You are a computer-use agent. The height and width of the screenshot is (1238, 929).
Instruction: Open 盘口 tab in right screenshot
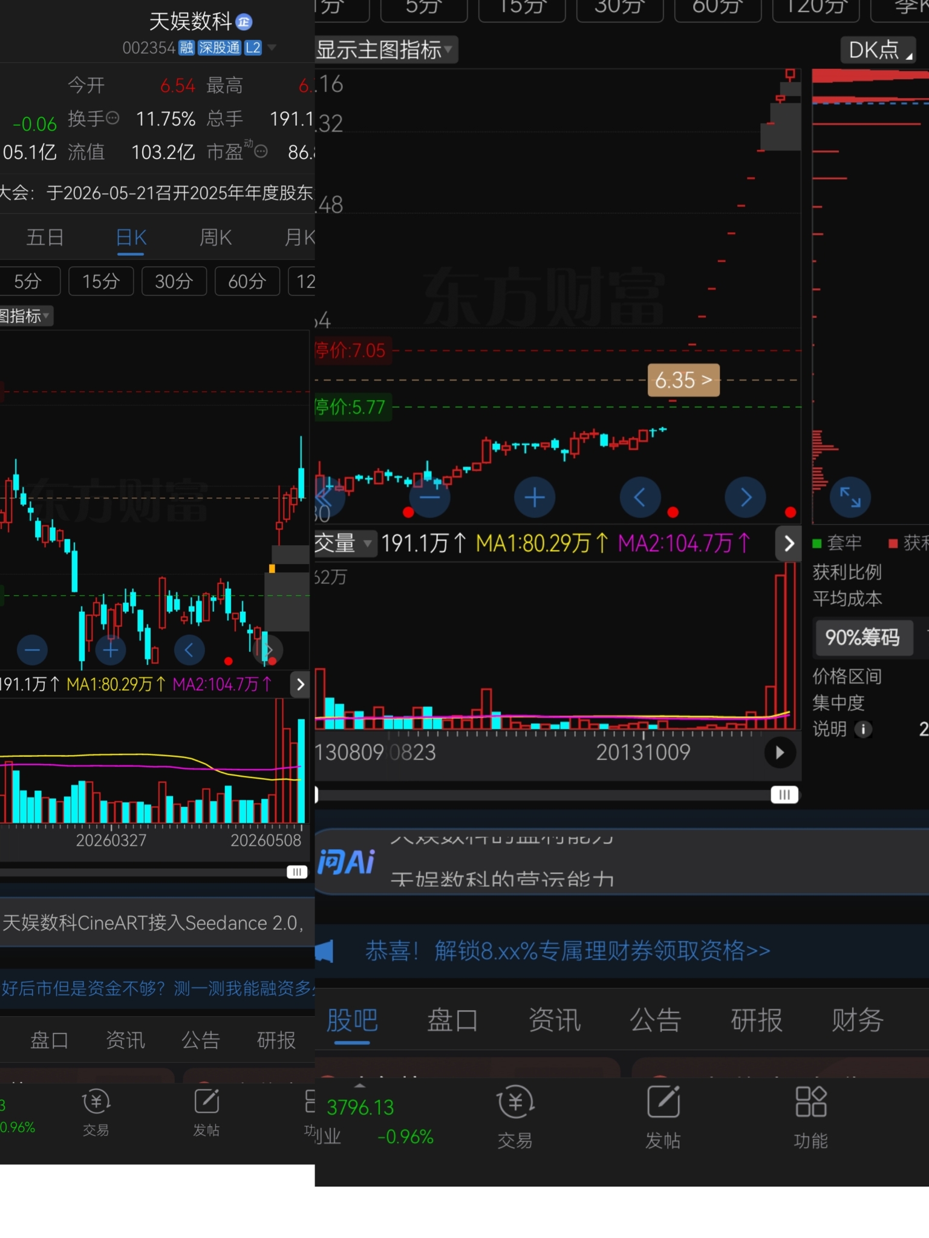452,1020
